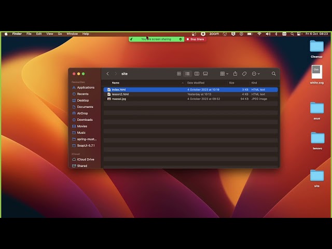Click the zoom menu bar item
Image resolution: width=332 pixels, height=249 pixels.
tap(214, 34)
